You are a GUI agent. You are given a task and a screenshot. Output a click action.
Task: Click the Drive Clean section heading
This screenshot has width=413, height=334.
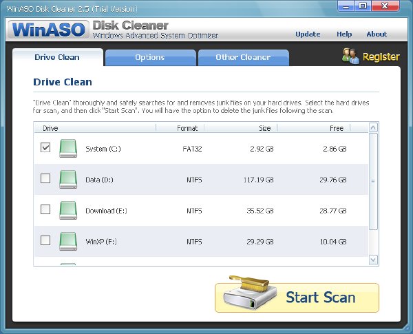pyautogui.click(x=63, y=82)
